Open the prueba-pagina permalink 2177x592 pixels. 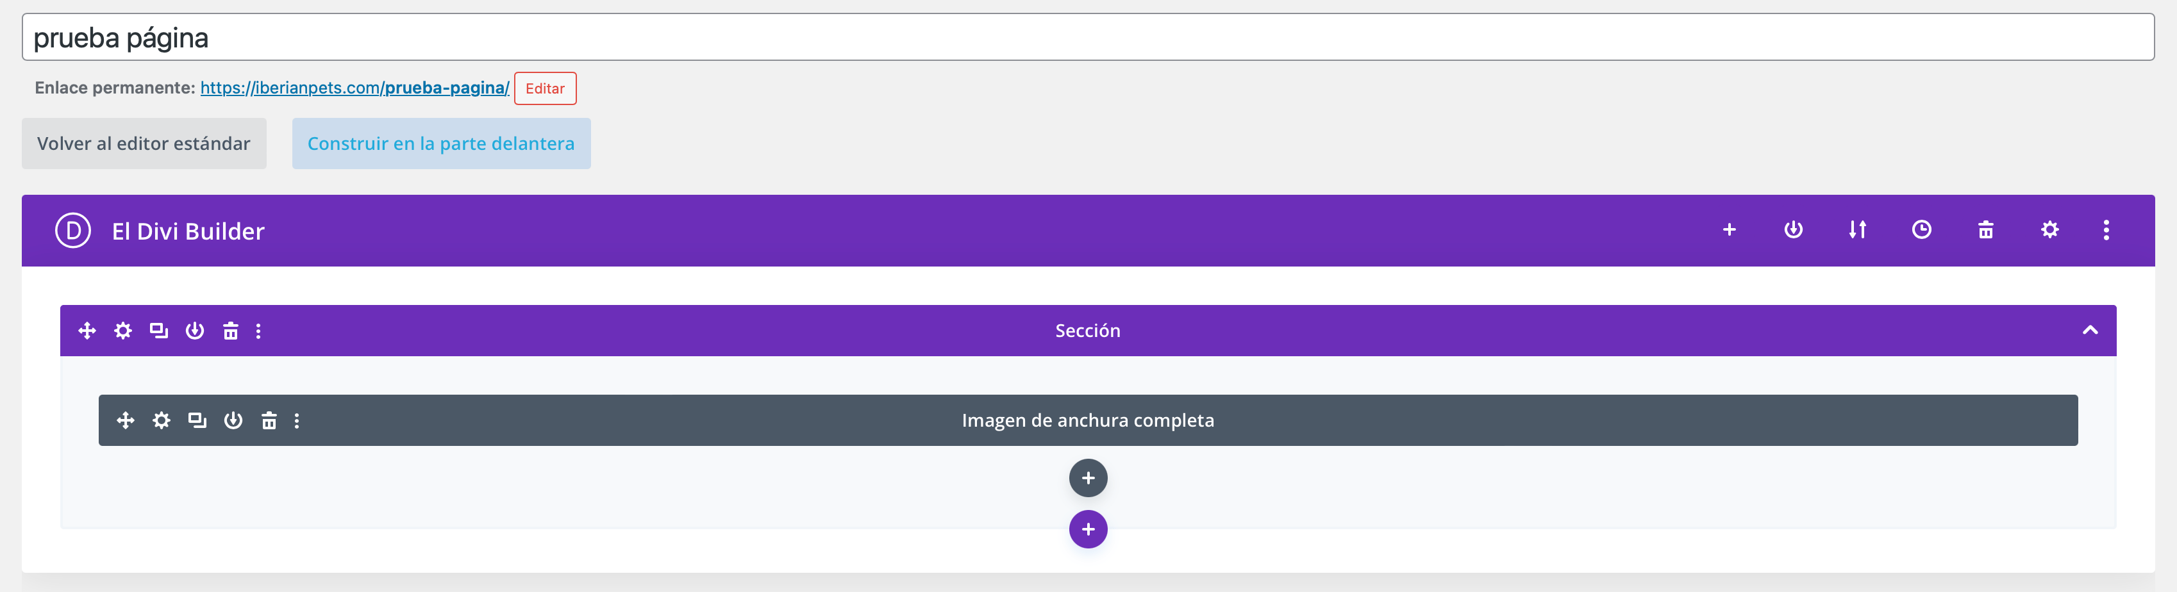(355, 88)
